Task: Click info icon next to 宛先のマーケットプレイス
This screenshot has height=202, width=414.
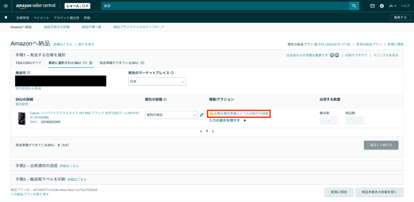Action: point(172,73)
